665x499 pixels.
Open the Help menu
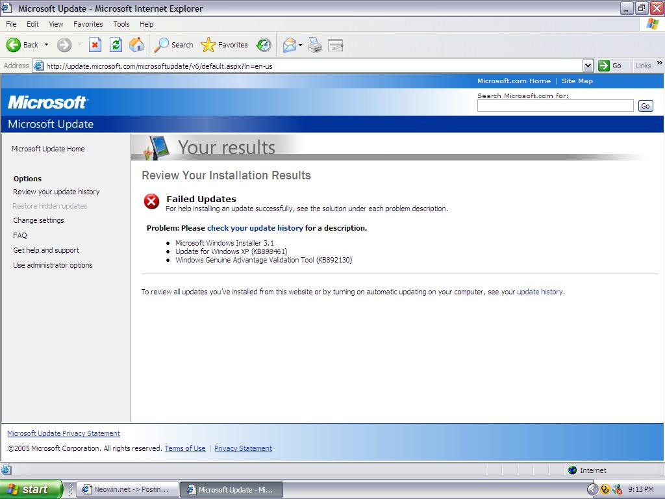[146, 24]
